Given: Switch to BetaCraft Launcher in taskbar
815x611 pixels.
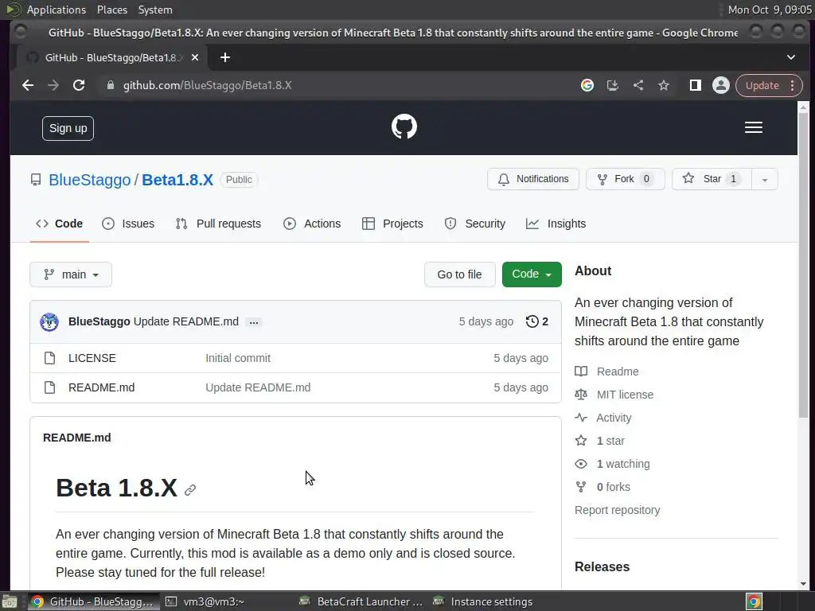Looking at the screenshot, I should click(x=361, y=601).
